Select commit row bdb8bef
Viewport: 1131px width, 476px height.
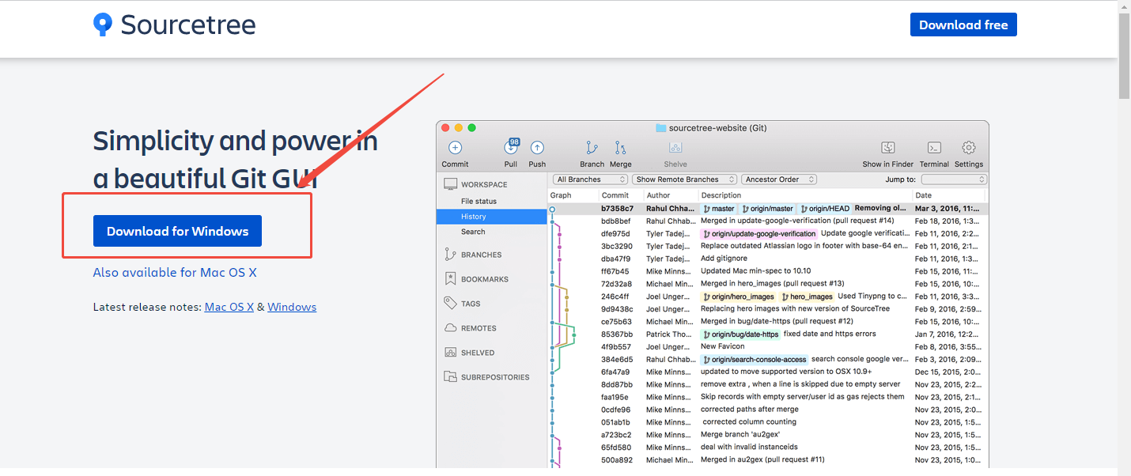click(768, 221)
